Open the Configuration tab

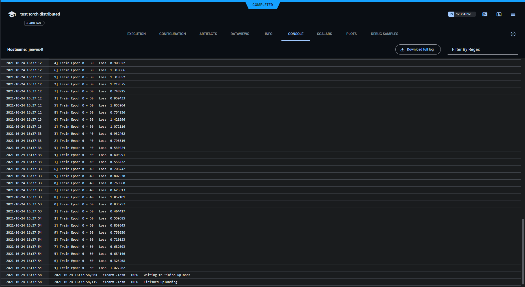(172, 34)
